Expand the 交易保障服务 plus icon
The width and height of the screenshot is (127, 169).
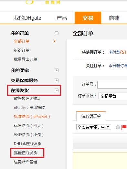pos(57,80)
